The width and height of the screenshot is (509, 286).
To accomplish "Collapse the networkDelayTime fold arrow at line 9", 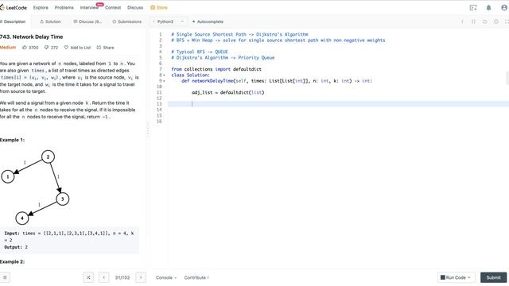I will coord(165,81).
